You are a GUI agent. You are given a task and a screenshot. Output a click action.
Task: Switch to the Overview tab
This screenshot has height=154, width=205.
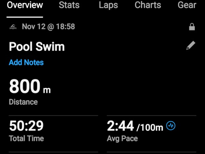coord(25,5)
